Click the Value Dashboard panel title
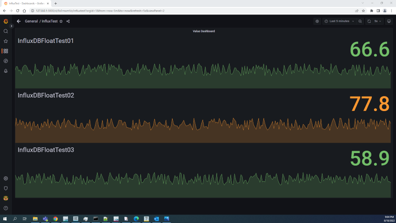The height and width of the screenshot is (223, 396). (x=204, y=31)
